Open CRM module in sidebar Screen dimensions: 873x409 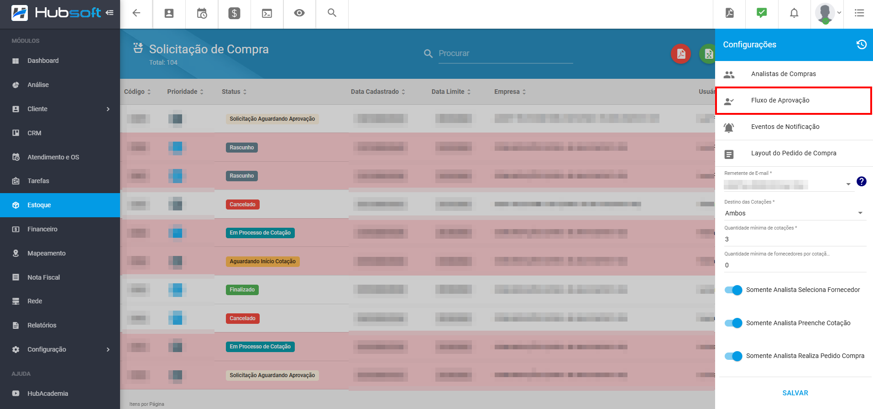point(60,133)
